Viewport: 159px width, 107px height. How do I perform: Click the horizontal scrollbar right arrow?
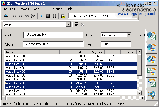click(x=143, y=98)
